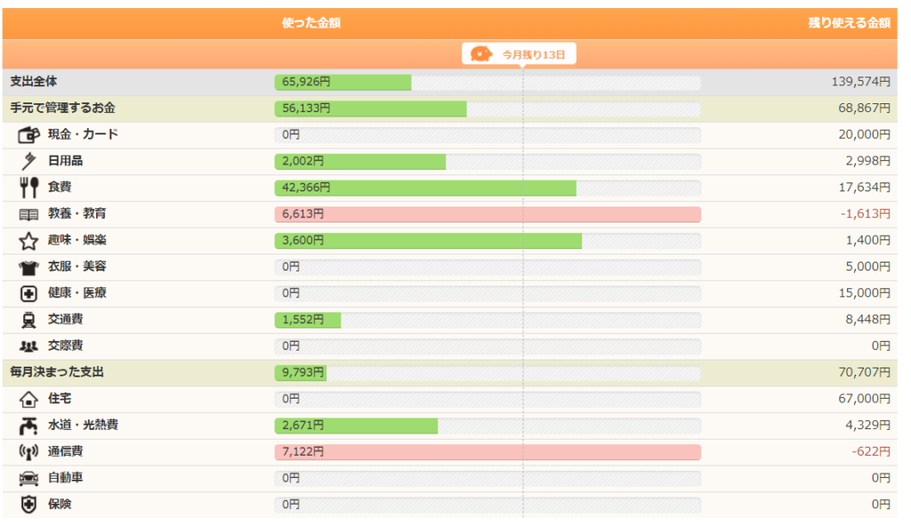Click the red 7,122円 通信費 bar
Image resolution: width=911 pixels, height=526 pixels.
(488, 452)
